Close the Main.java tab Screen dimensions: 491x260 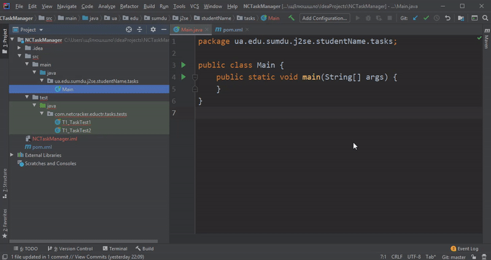click(207, 29)
